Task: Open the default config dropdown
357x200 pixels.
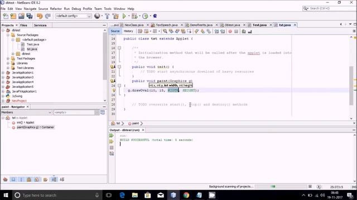Action: pyautogui.click(x=73, y=16)
